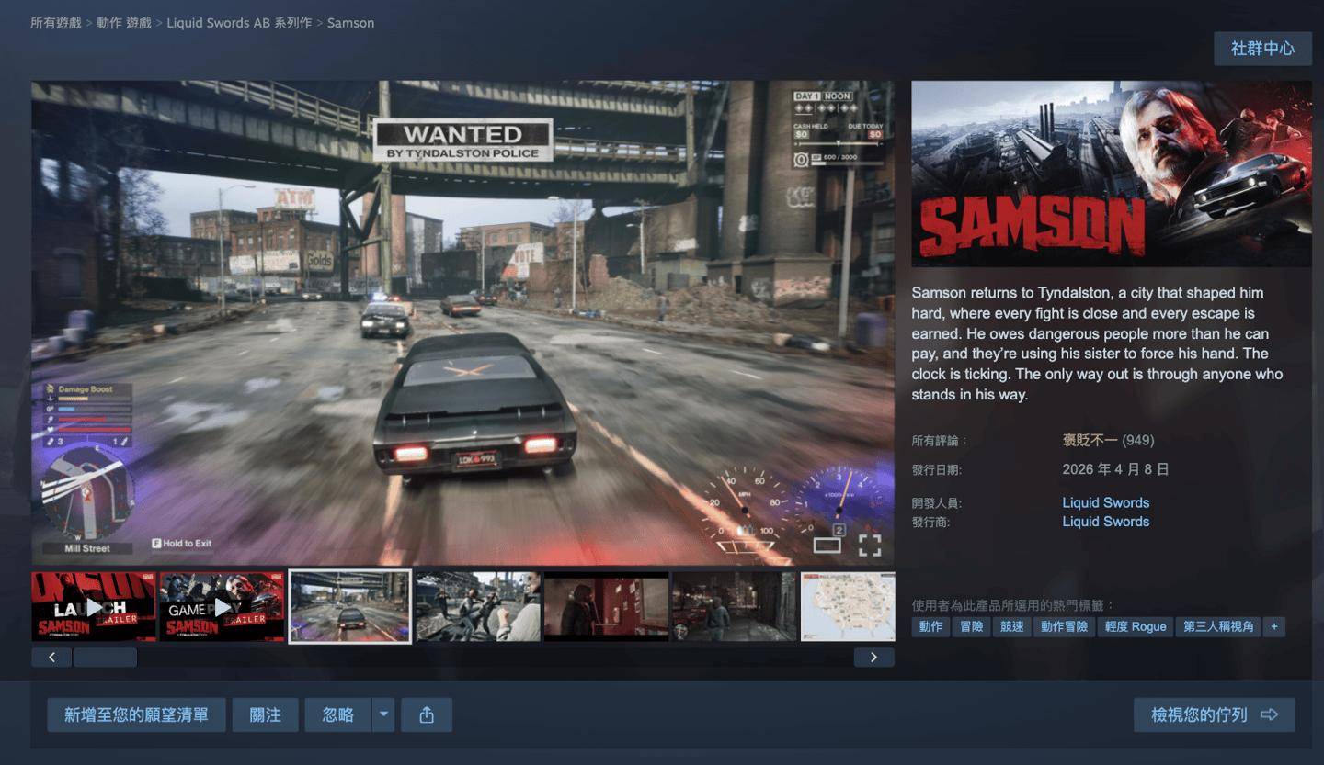Image resolution: width=1324 pixels, height=765 pixels.
Task: Click the thumbnail strip horizontal scrollbar handle
Action: click(x=105, y=658)
